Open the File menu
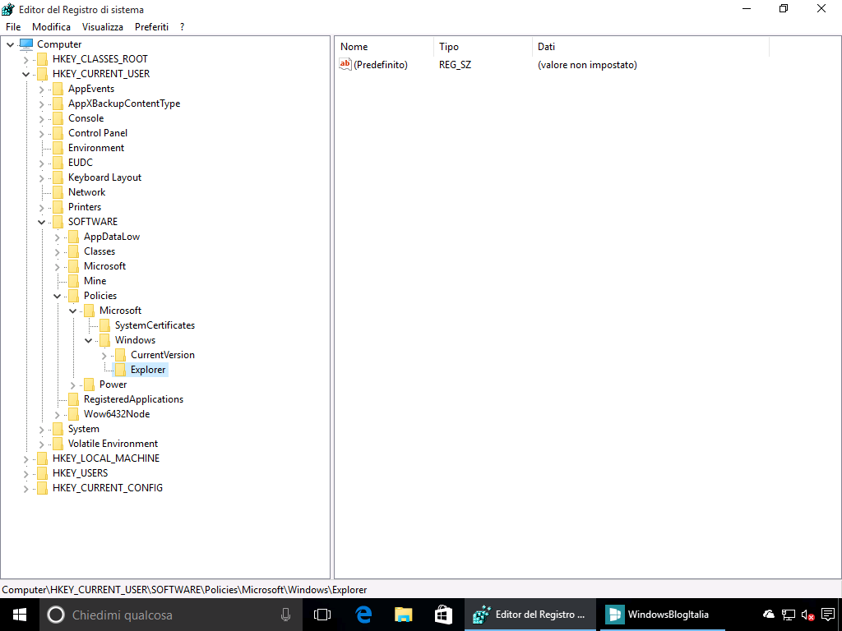 point(13,27)
